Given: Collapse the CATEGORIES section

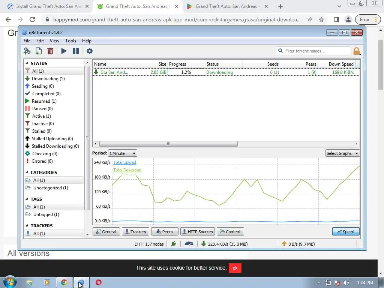Looking at the screenshot, I should 27,172.
